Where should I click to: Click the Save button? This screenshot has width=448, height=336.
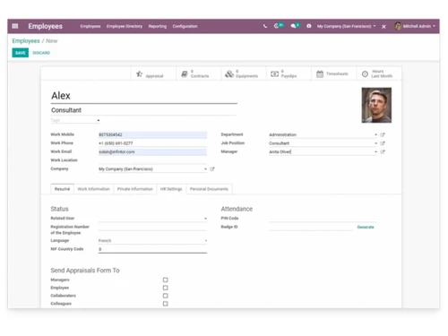tap(21, 53)
